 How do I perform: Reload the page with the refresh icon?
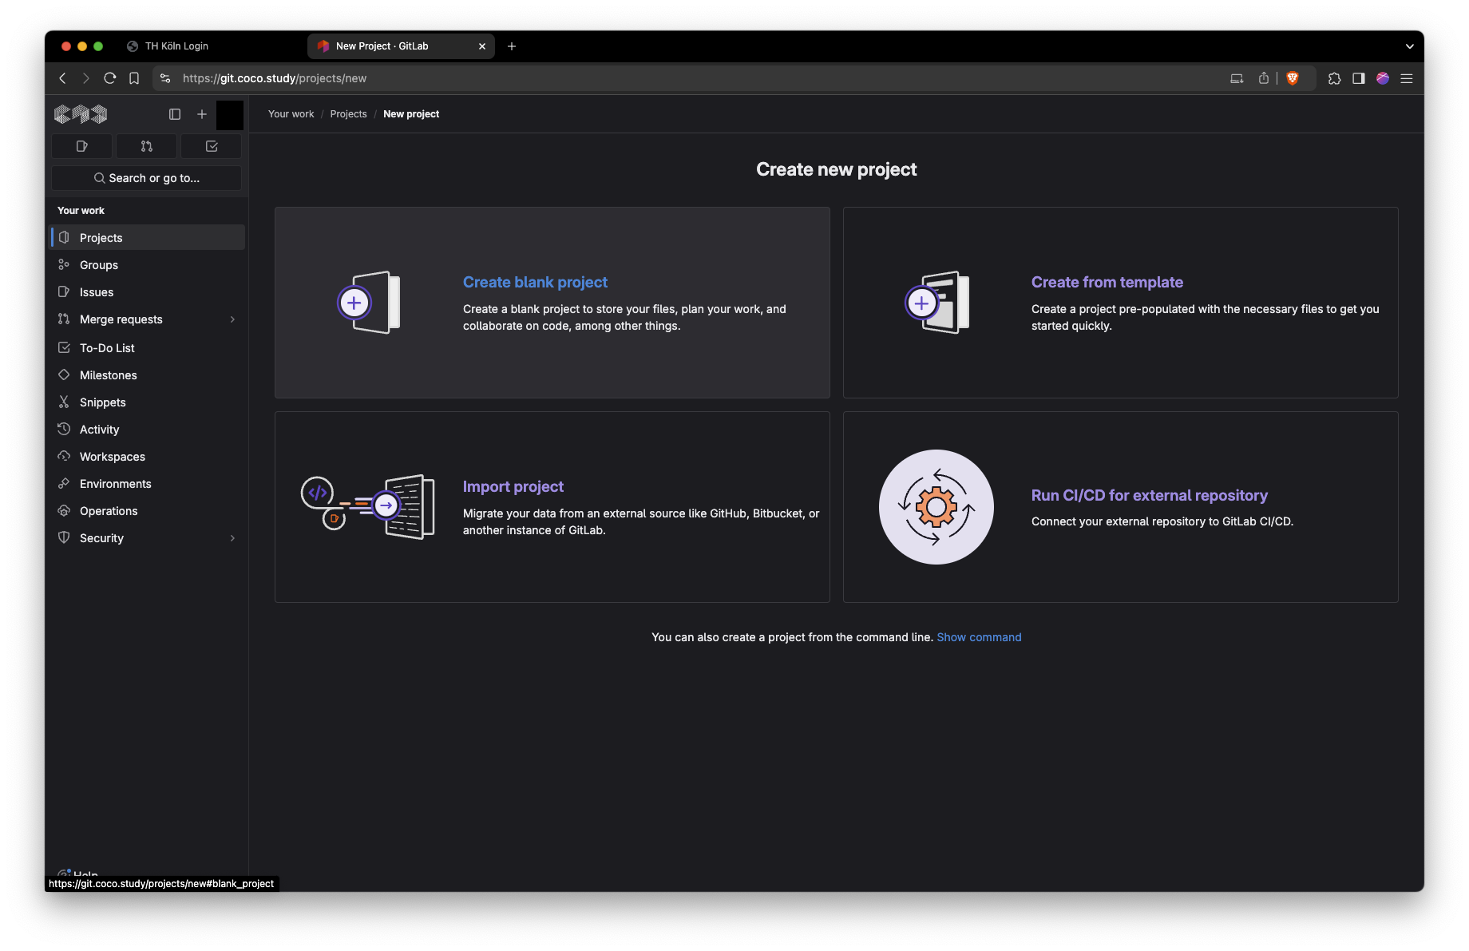(110, 78)
